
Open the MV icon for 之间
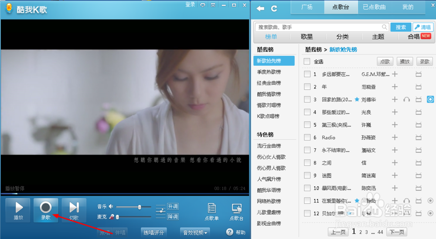tap(419, 163)
